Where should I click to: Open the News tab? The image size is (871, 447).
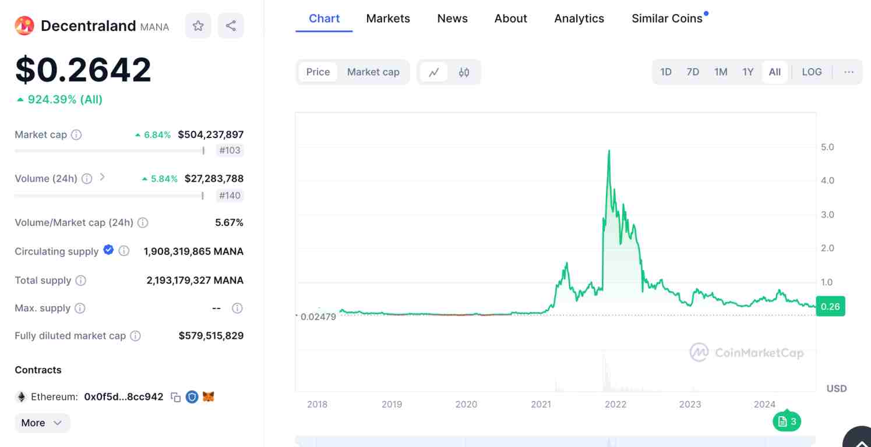[452, 19]
